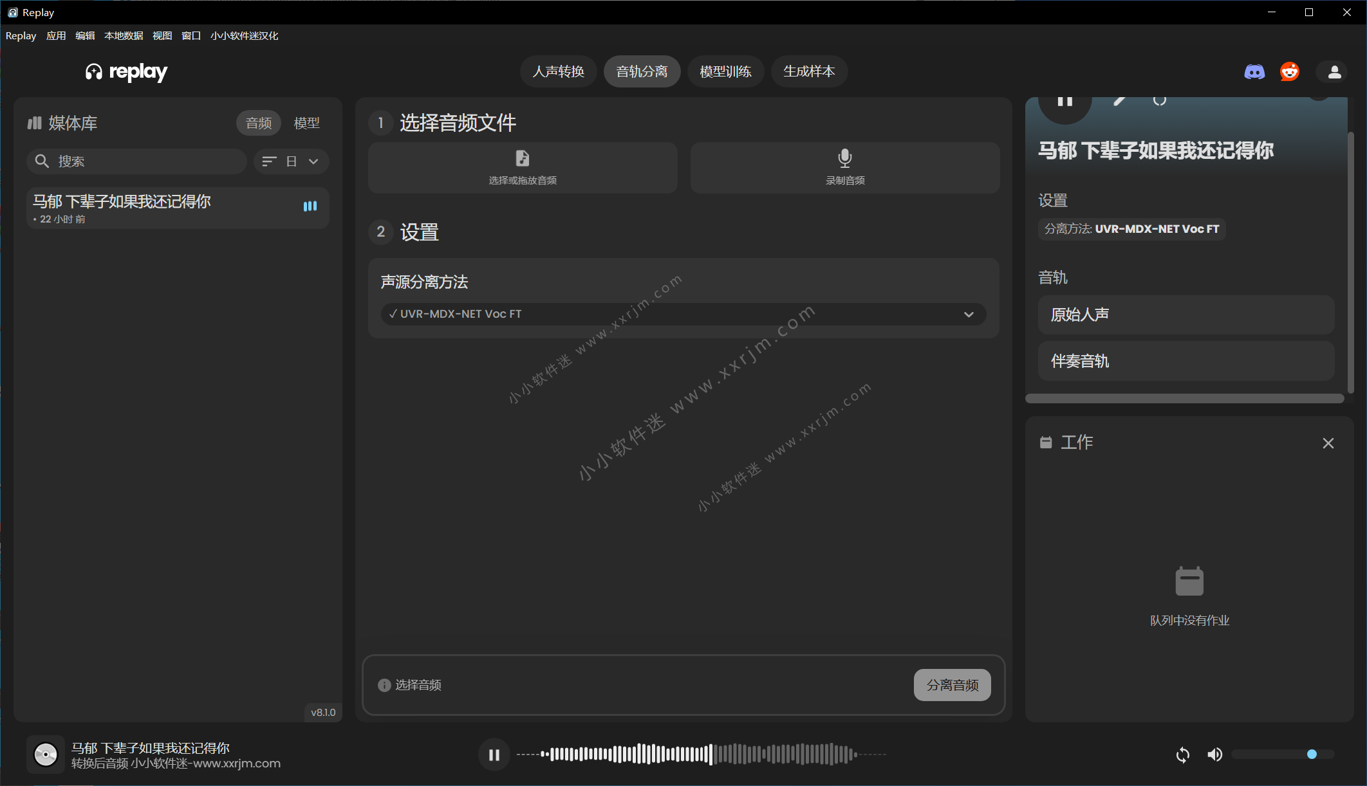Close the jobs (工作) panel
This screenshot has width=1367, height=786.
[1328, 443]
